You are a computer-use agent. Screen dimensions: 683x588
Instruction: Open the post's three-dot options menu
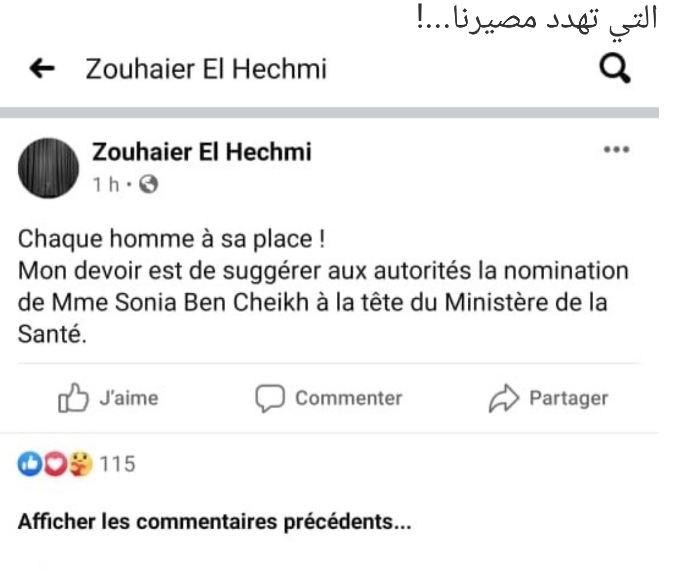616,149
